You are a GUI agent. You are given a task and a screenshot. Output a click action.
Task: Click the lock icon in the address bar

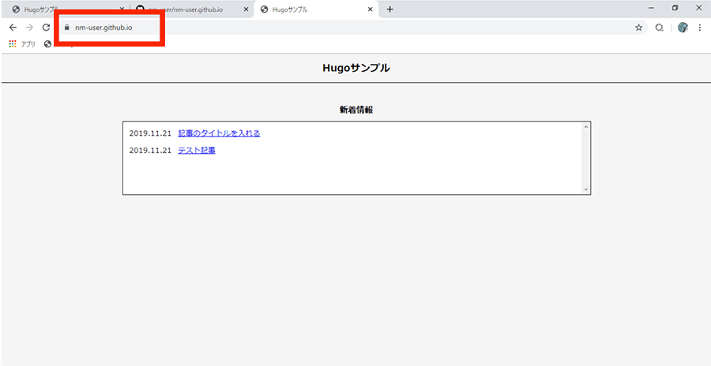click(x=67, y=28)
